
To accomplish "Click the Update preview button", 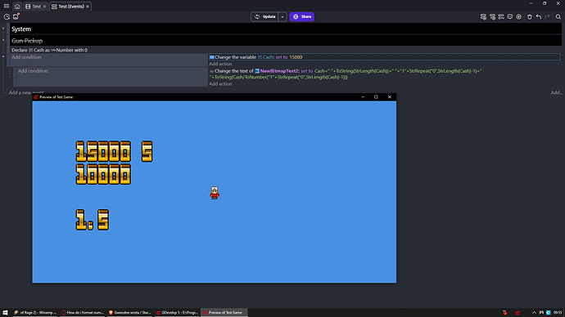I will (264, 16).
